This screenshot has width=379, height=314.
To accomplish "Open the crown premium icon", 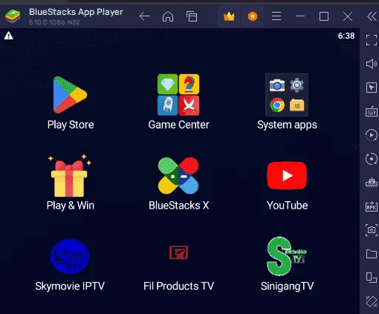I will point(229,16).
